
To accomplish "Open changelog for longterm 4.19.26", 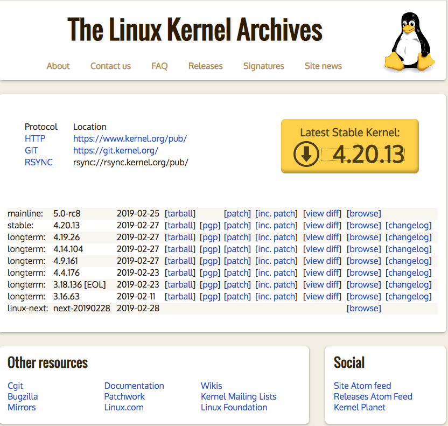I will coord(409,237).
